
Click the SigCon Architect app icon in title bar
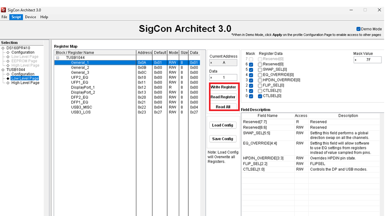click(x=4, y=10)
